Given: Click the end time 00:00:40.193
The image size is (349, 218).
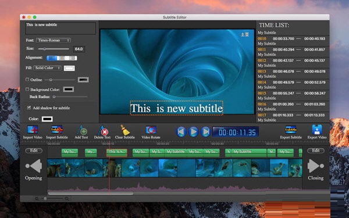Looking at the screenshot, I should coord(315,39).
